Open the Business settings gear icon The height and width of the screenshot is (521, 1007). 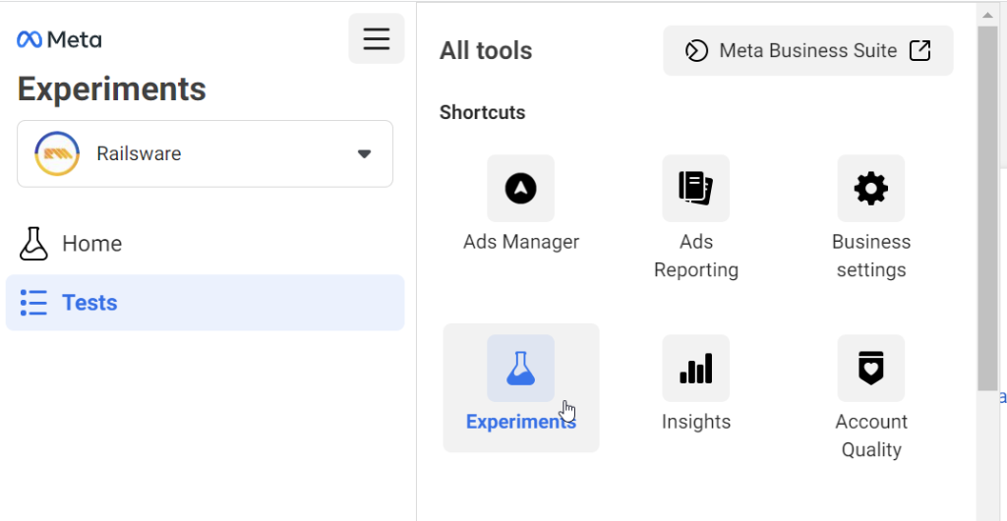870,188
